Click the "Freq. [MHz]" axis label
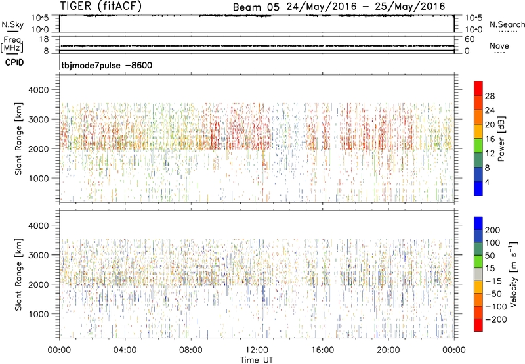The width and height of the screenshot is (525, 364). tap(12, 44)
